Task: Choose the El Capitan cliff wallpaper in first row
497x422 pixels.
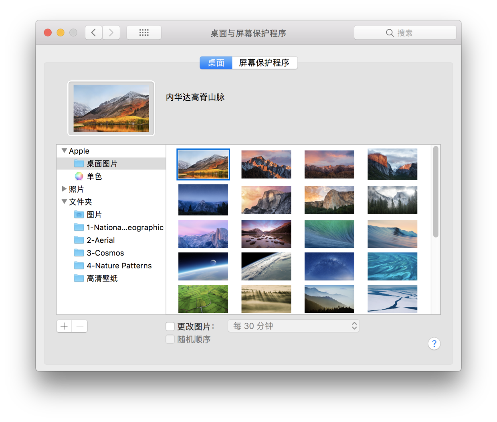Action: click(392, 164)
